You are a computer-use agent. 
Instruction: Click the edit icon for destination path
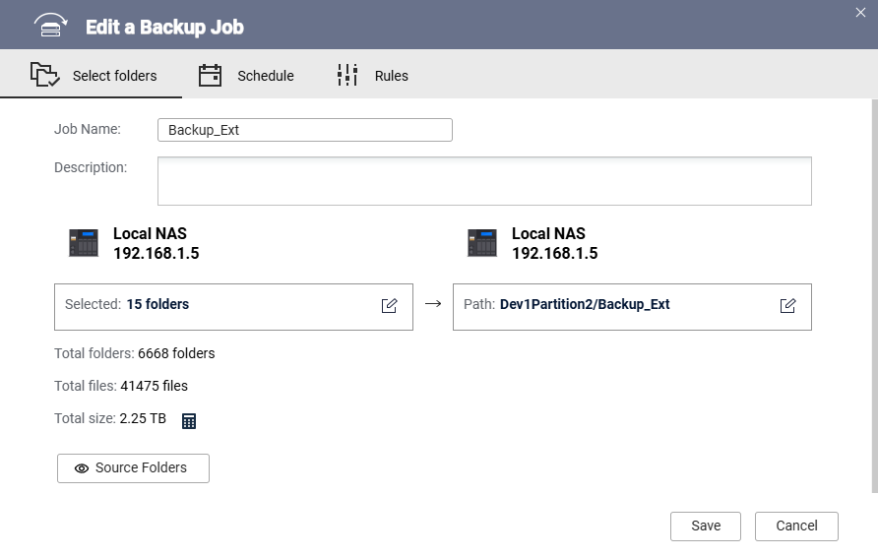click(x=787, y=305)
